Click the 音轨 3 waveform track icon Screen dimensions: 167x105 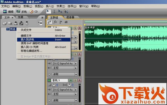49,80
